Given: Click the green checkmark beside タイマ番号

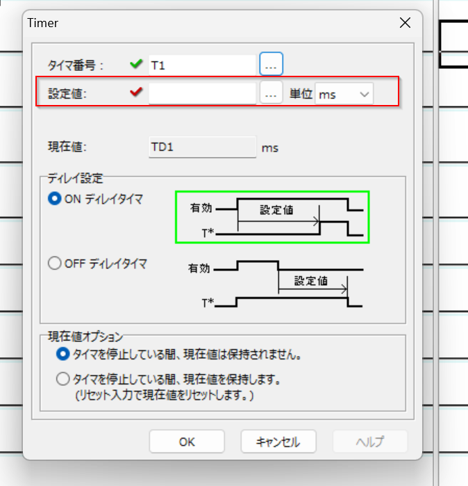Looking at the screenshot, I should click(136, 64).
